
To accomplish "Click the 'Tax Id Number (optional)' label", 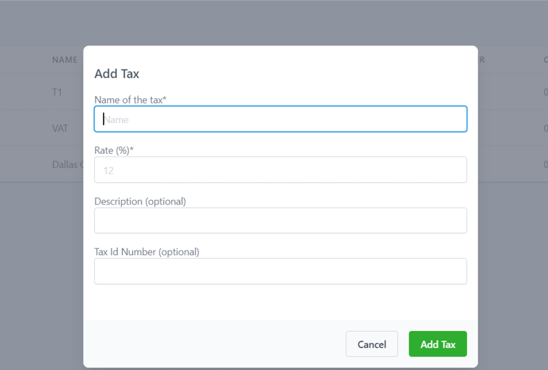I will tap(147, 252).
